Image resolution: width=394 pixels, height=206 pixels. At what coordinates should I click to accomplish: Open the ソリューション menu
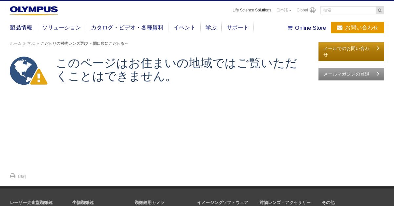(61, 28)
